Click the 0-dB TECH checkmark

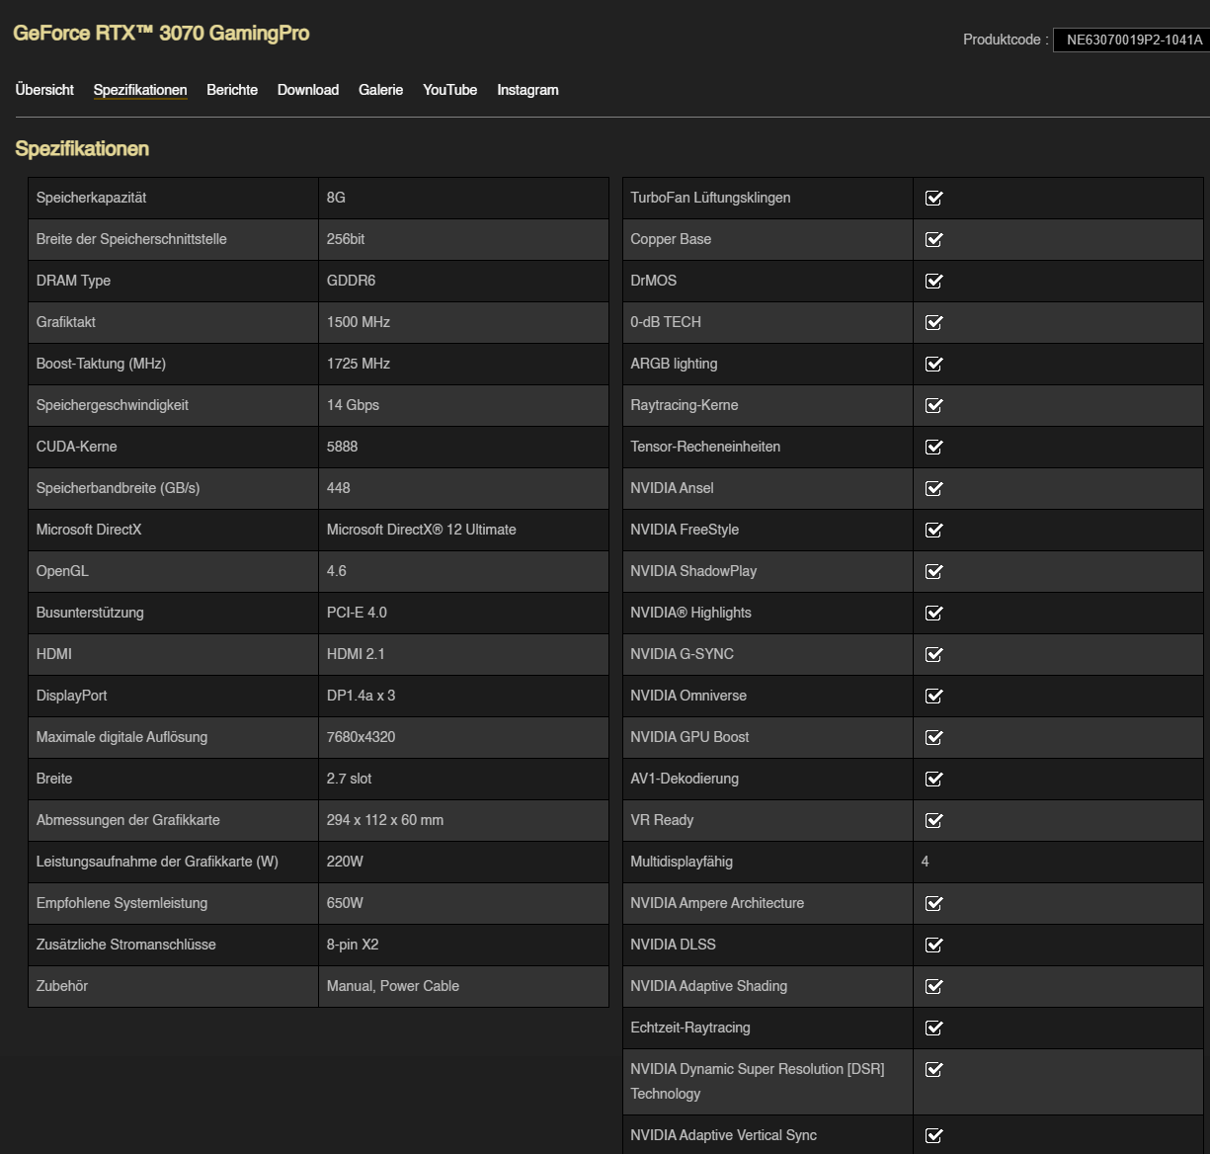pos(934,322)
